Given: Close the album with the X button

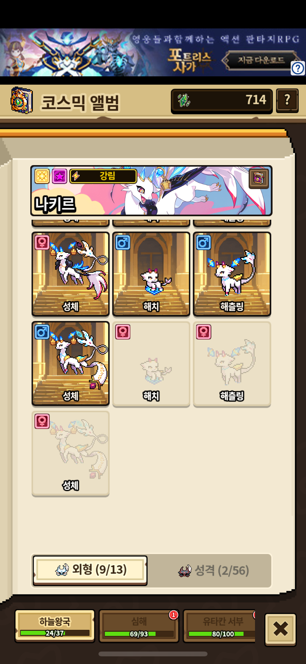Looking at the screenshot, I should point(280,629).
